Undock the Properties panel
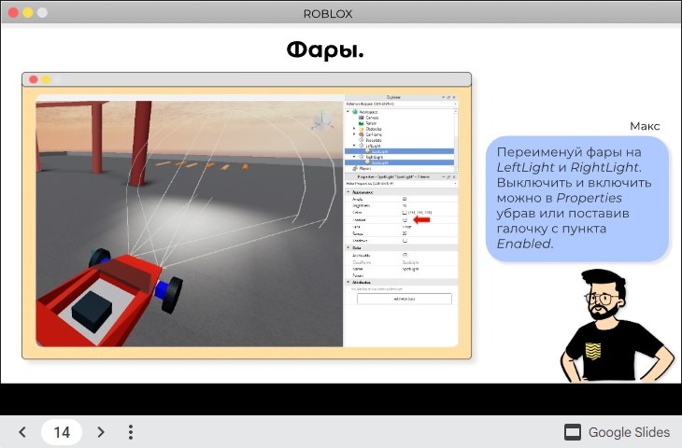682x448 pixels. tap(448, 176)
